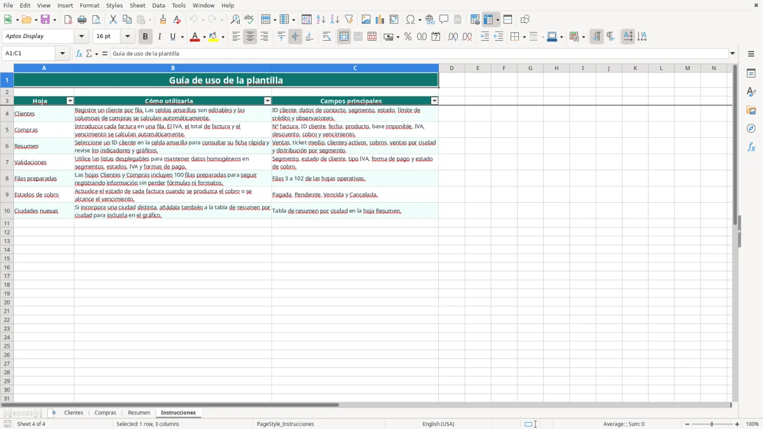Insert a comment
The height and width of the screenshot is (429, 763).
[x=444, y=20]
